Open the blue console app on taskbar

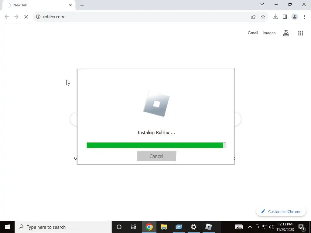click(179, 227)
